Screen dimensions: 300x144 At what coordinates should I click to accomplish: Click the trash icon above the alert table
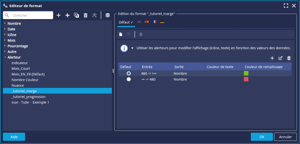point(289,58)
